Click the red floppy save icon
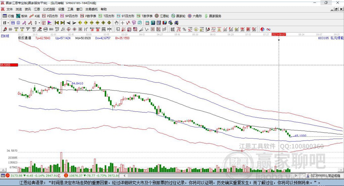 (165, 23)
